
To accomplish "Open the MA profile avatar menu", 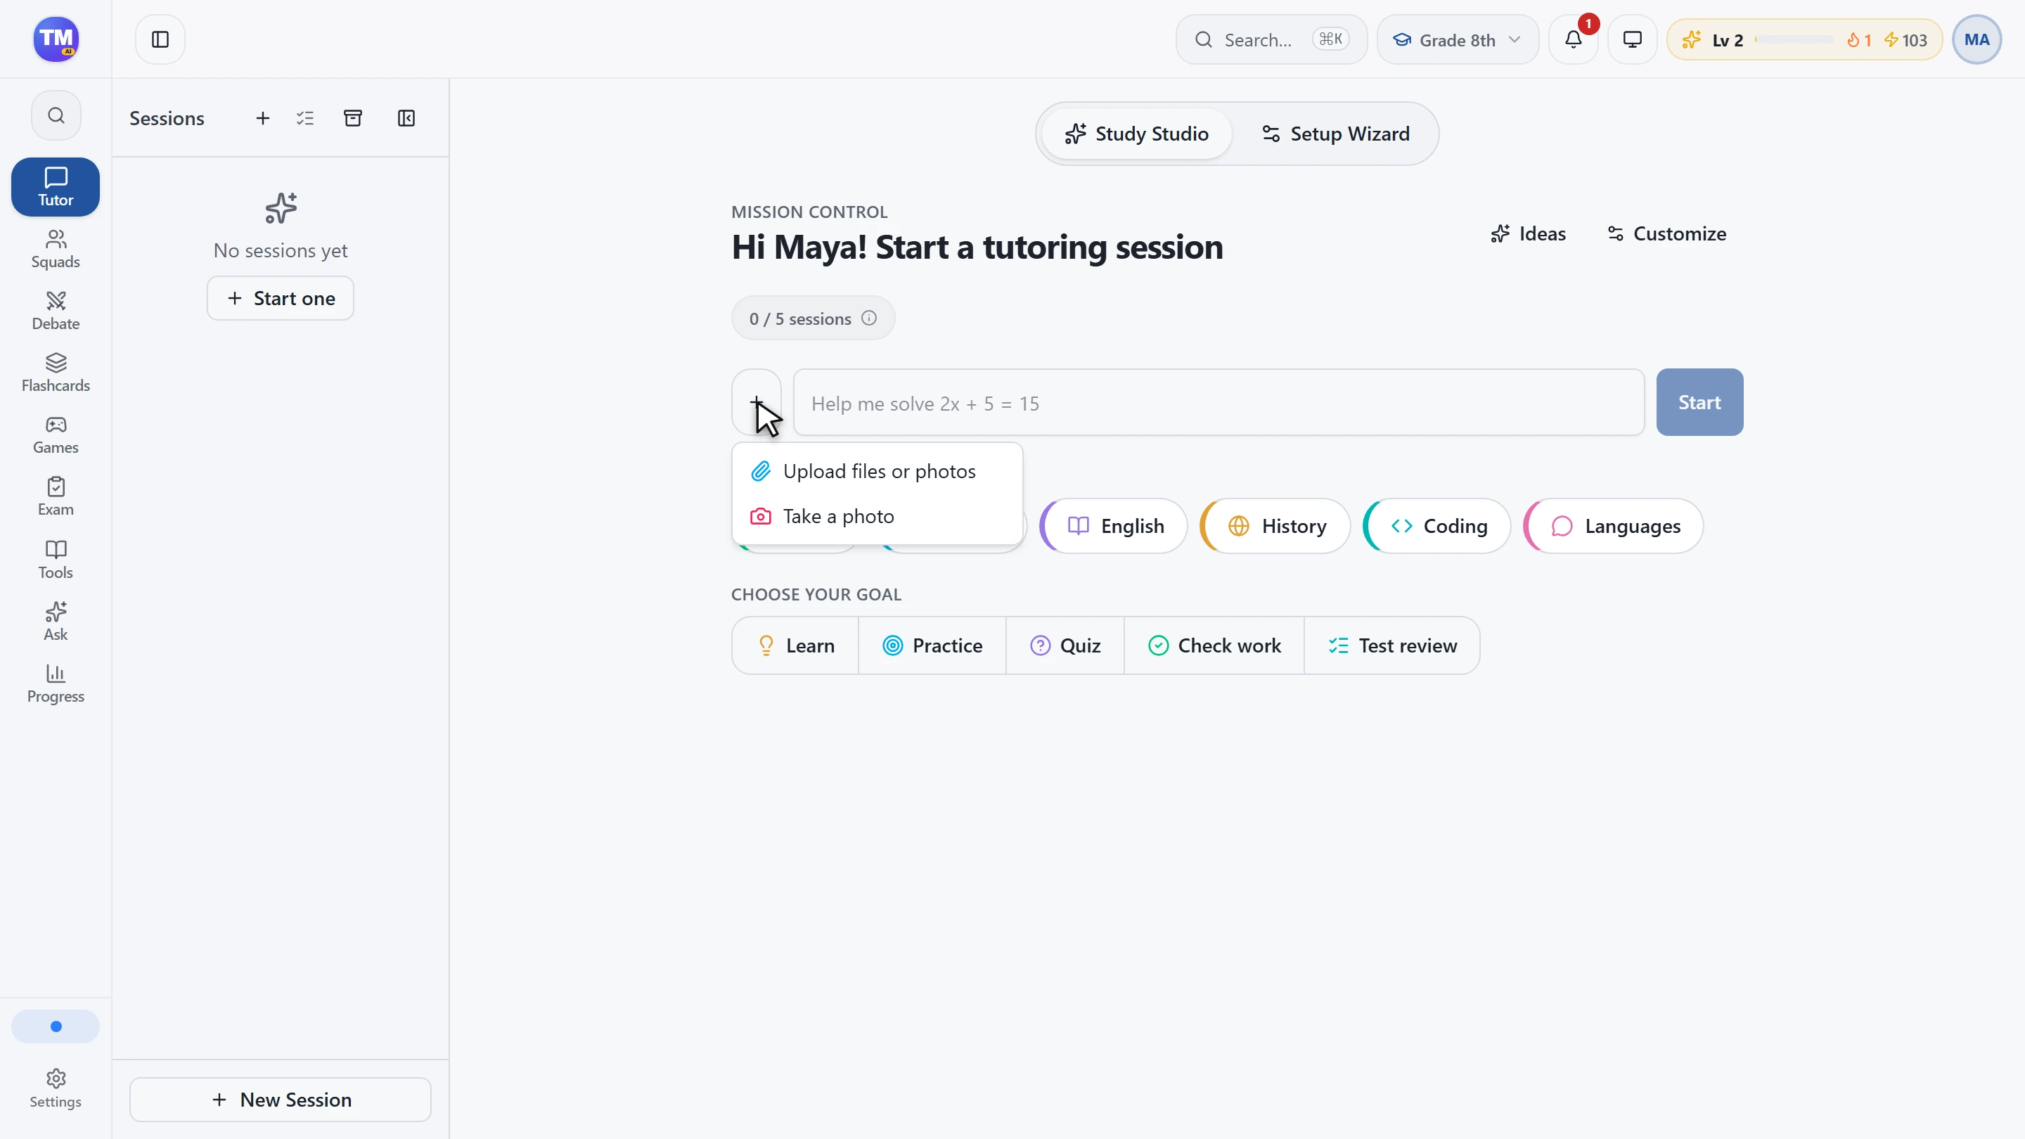I will 1976,39.
